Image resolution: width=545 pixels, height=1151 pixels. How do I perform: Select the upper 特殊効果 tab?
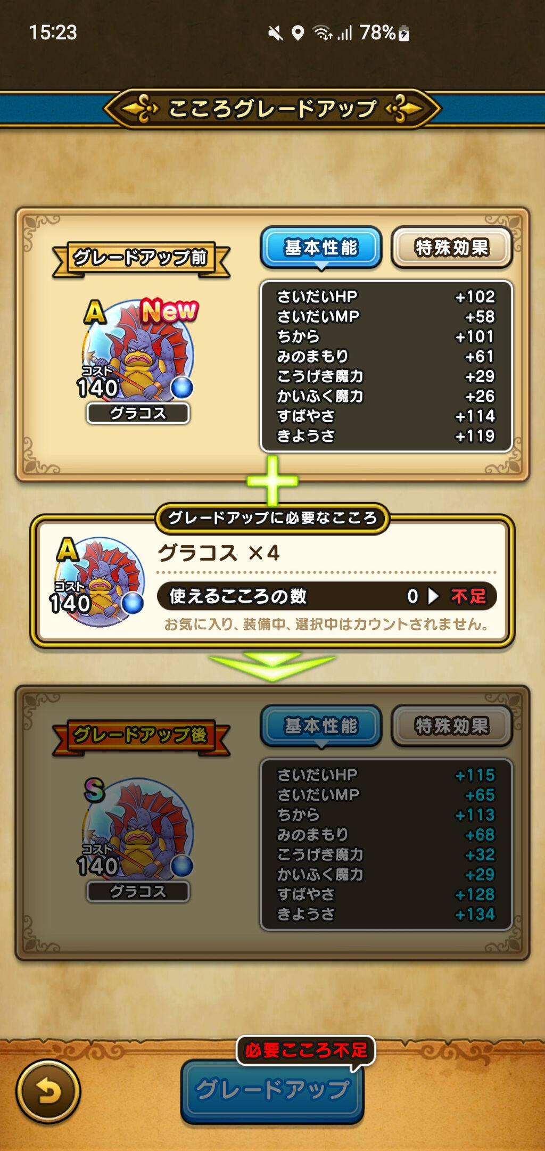click(x=451, y=248)
